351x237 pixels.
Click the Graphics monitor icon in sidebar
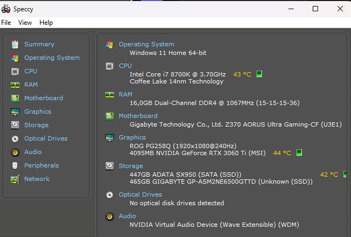pyautogui.click(x=15, y=111)
